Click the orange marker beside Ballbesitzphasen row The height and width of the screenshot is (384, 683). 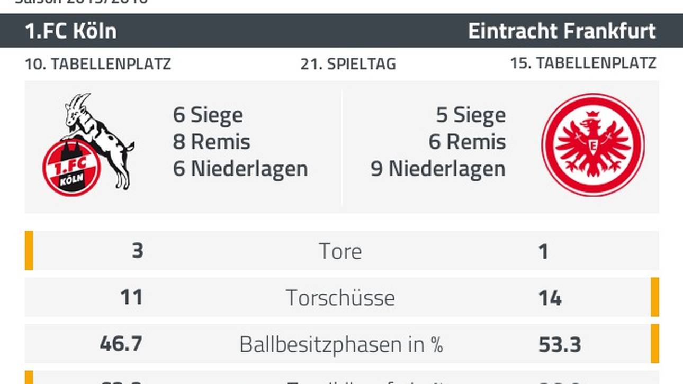[655, 344]
